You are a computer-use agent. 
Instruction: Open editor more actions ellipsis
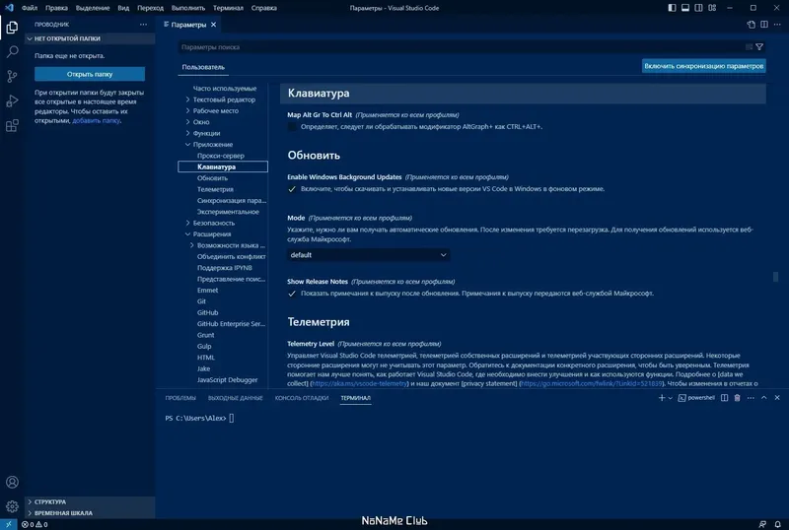[x=777, y=25]
